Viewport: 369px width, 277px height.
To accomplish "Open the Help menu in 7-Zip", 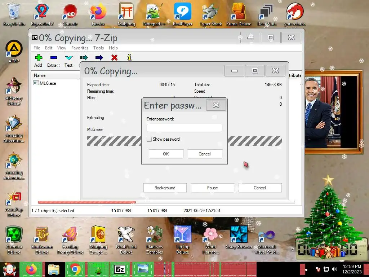I will [x=113, y=48].
